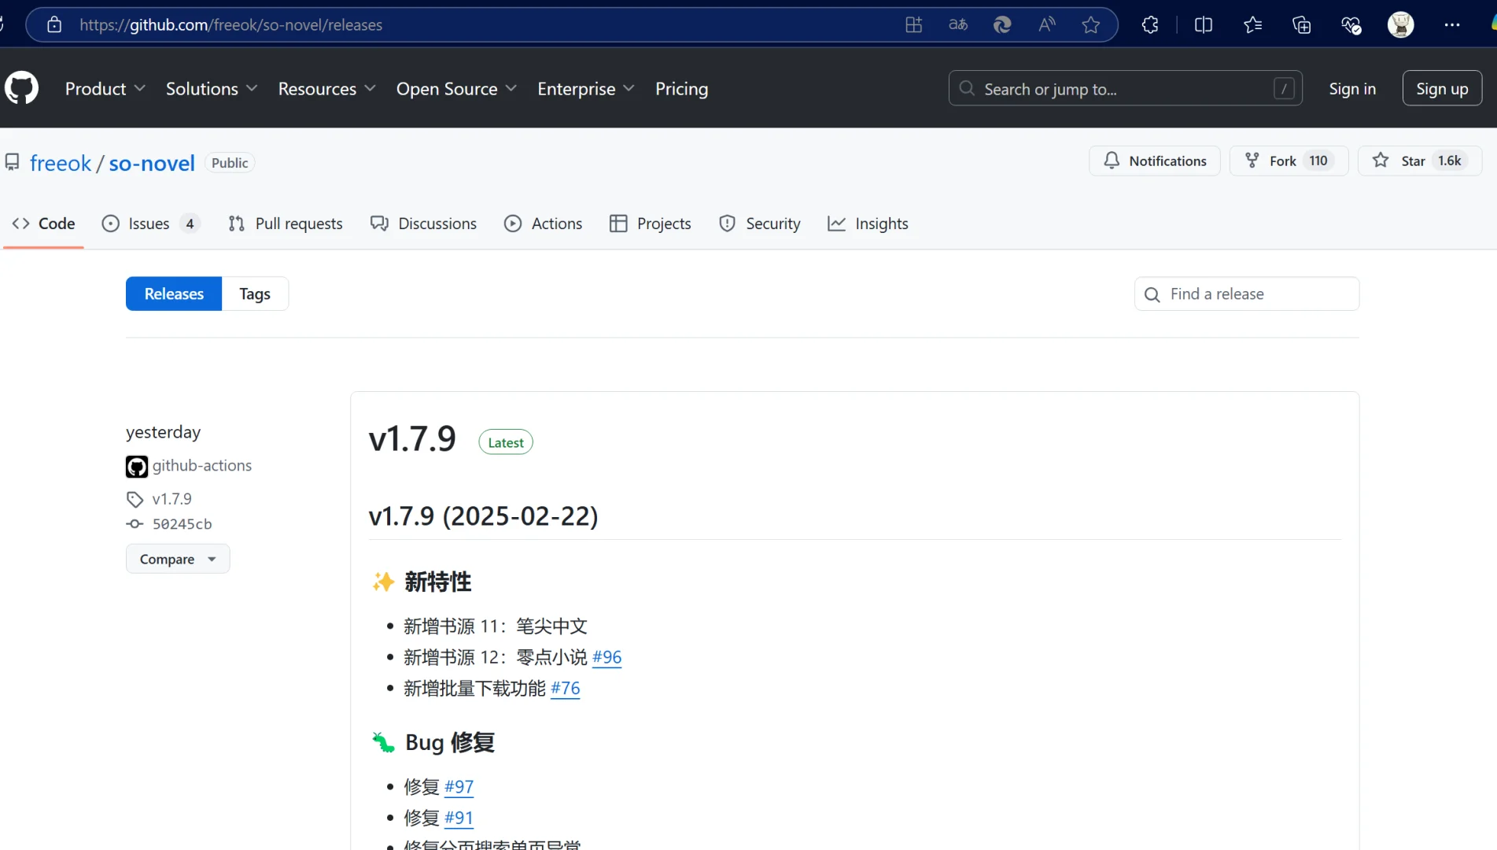Select the Releases tab button

pyautogui.click(x=174, y=294)
